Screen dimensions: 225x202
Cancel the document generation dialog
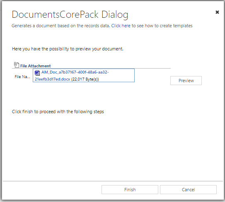point(188,190)
